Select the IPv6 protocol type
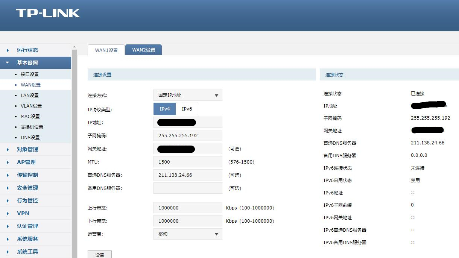This screenshot has height=258, width=459. pos(187,109)
